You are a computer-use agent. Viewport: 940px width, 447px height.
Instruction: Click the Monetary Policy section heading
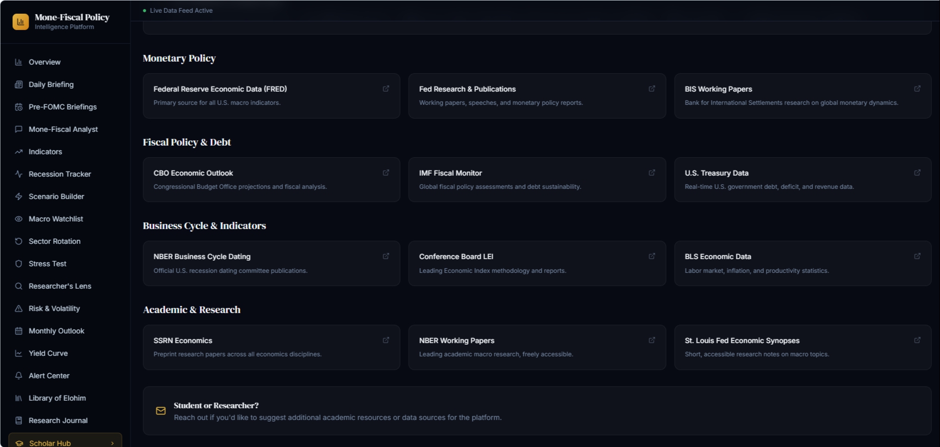click(179, 58)
